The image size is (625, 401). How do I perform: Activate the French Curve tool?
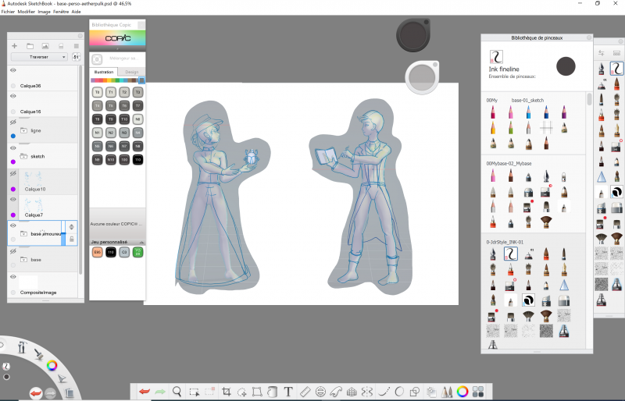pyautogui.click(x=336, y=392)
